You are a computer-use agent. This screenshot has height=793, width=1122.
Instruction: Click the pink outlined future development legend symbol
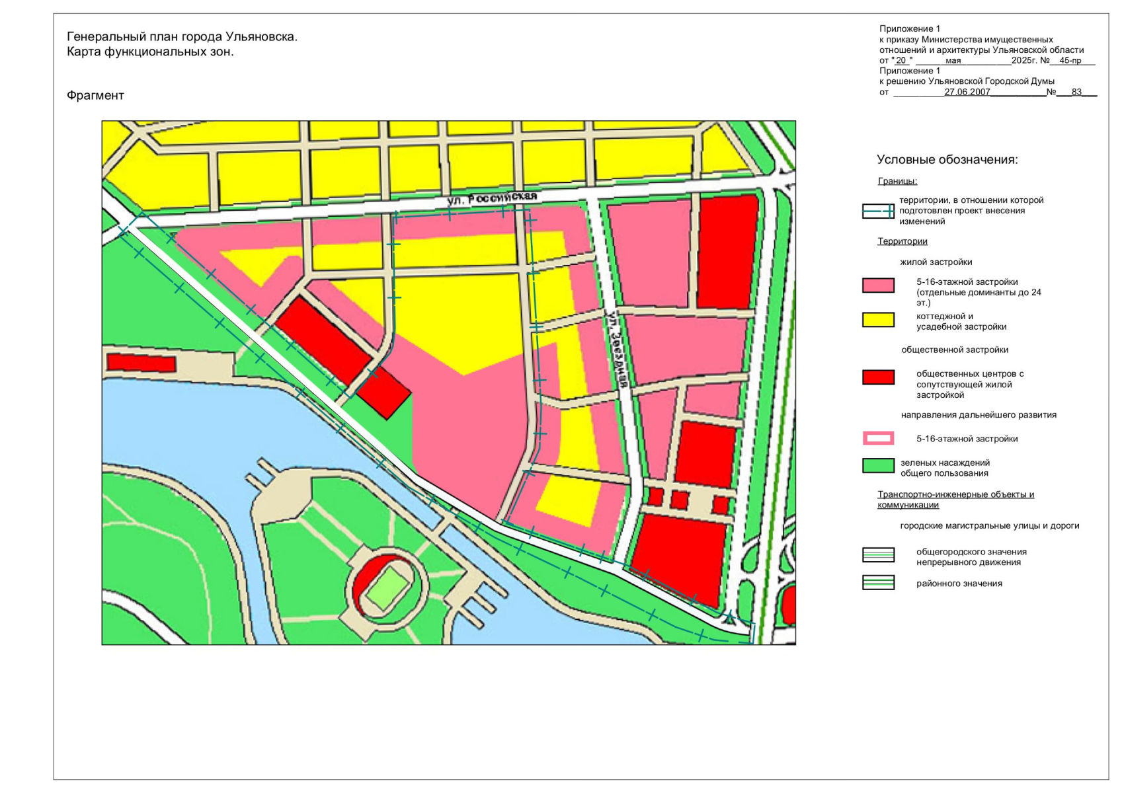tap(878, 438)
